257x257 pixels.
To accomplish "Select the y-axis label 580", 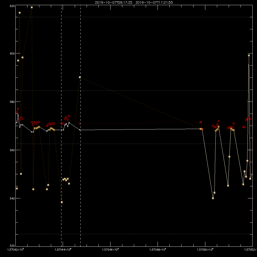I will [x=12, y=102].
